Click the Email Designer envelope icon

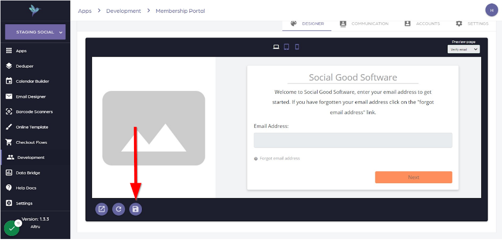9,96
